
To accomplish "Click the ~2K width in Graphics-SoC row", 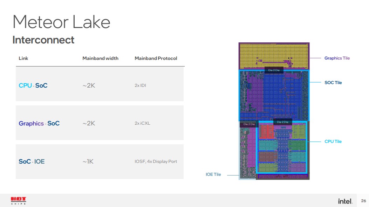I will 89,123.
